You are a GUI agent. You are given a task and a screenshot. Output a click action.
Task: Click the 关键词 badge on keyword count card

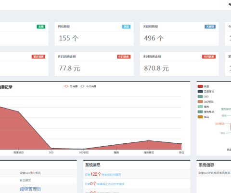tap(210, 27)
